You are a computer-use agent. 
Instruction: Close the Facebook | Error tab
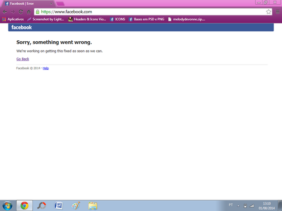tap(51, 4)
